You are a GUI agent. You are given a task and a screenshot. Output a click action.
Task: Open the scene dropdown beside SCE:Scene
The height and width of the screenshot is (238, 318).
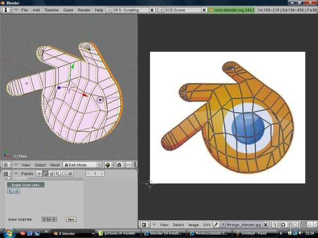coord(161,10)
